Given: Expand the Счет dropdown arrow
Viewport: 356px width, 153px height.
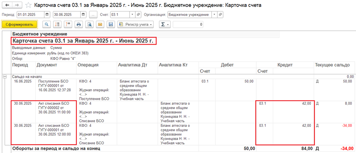Looking at the screenshot, I should [x=132, y=15].
